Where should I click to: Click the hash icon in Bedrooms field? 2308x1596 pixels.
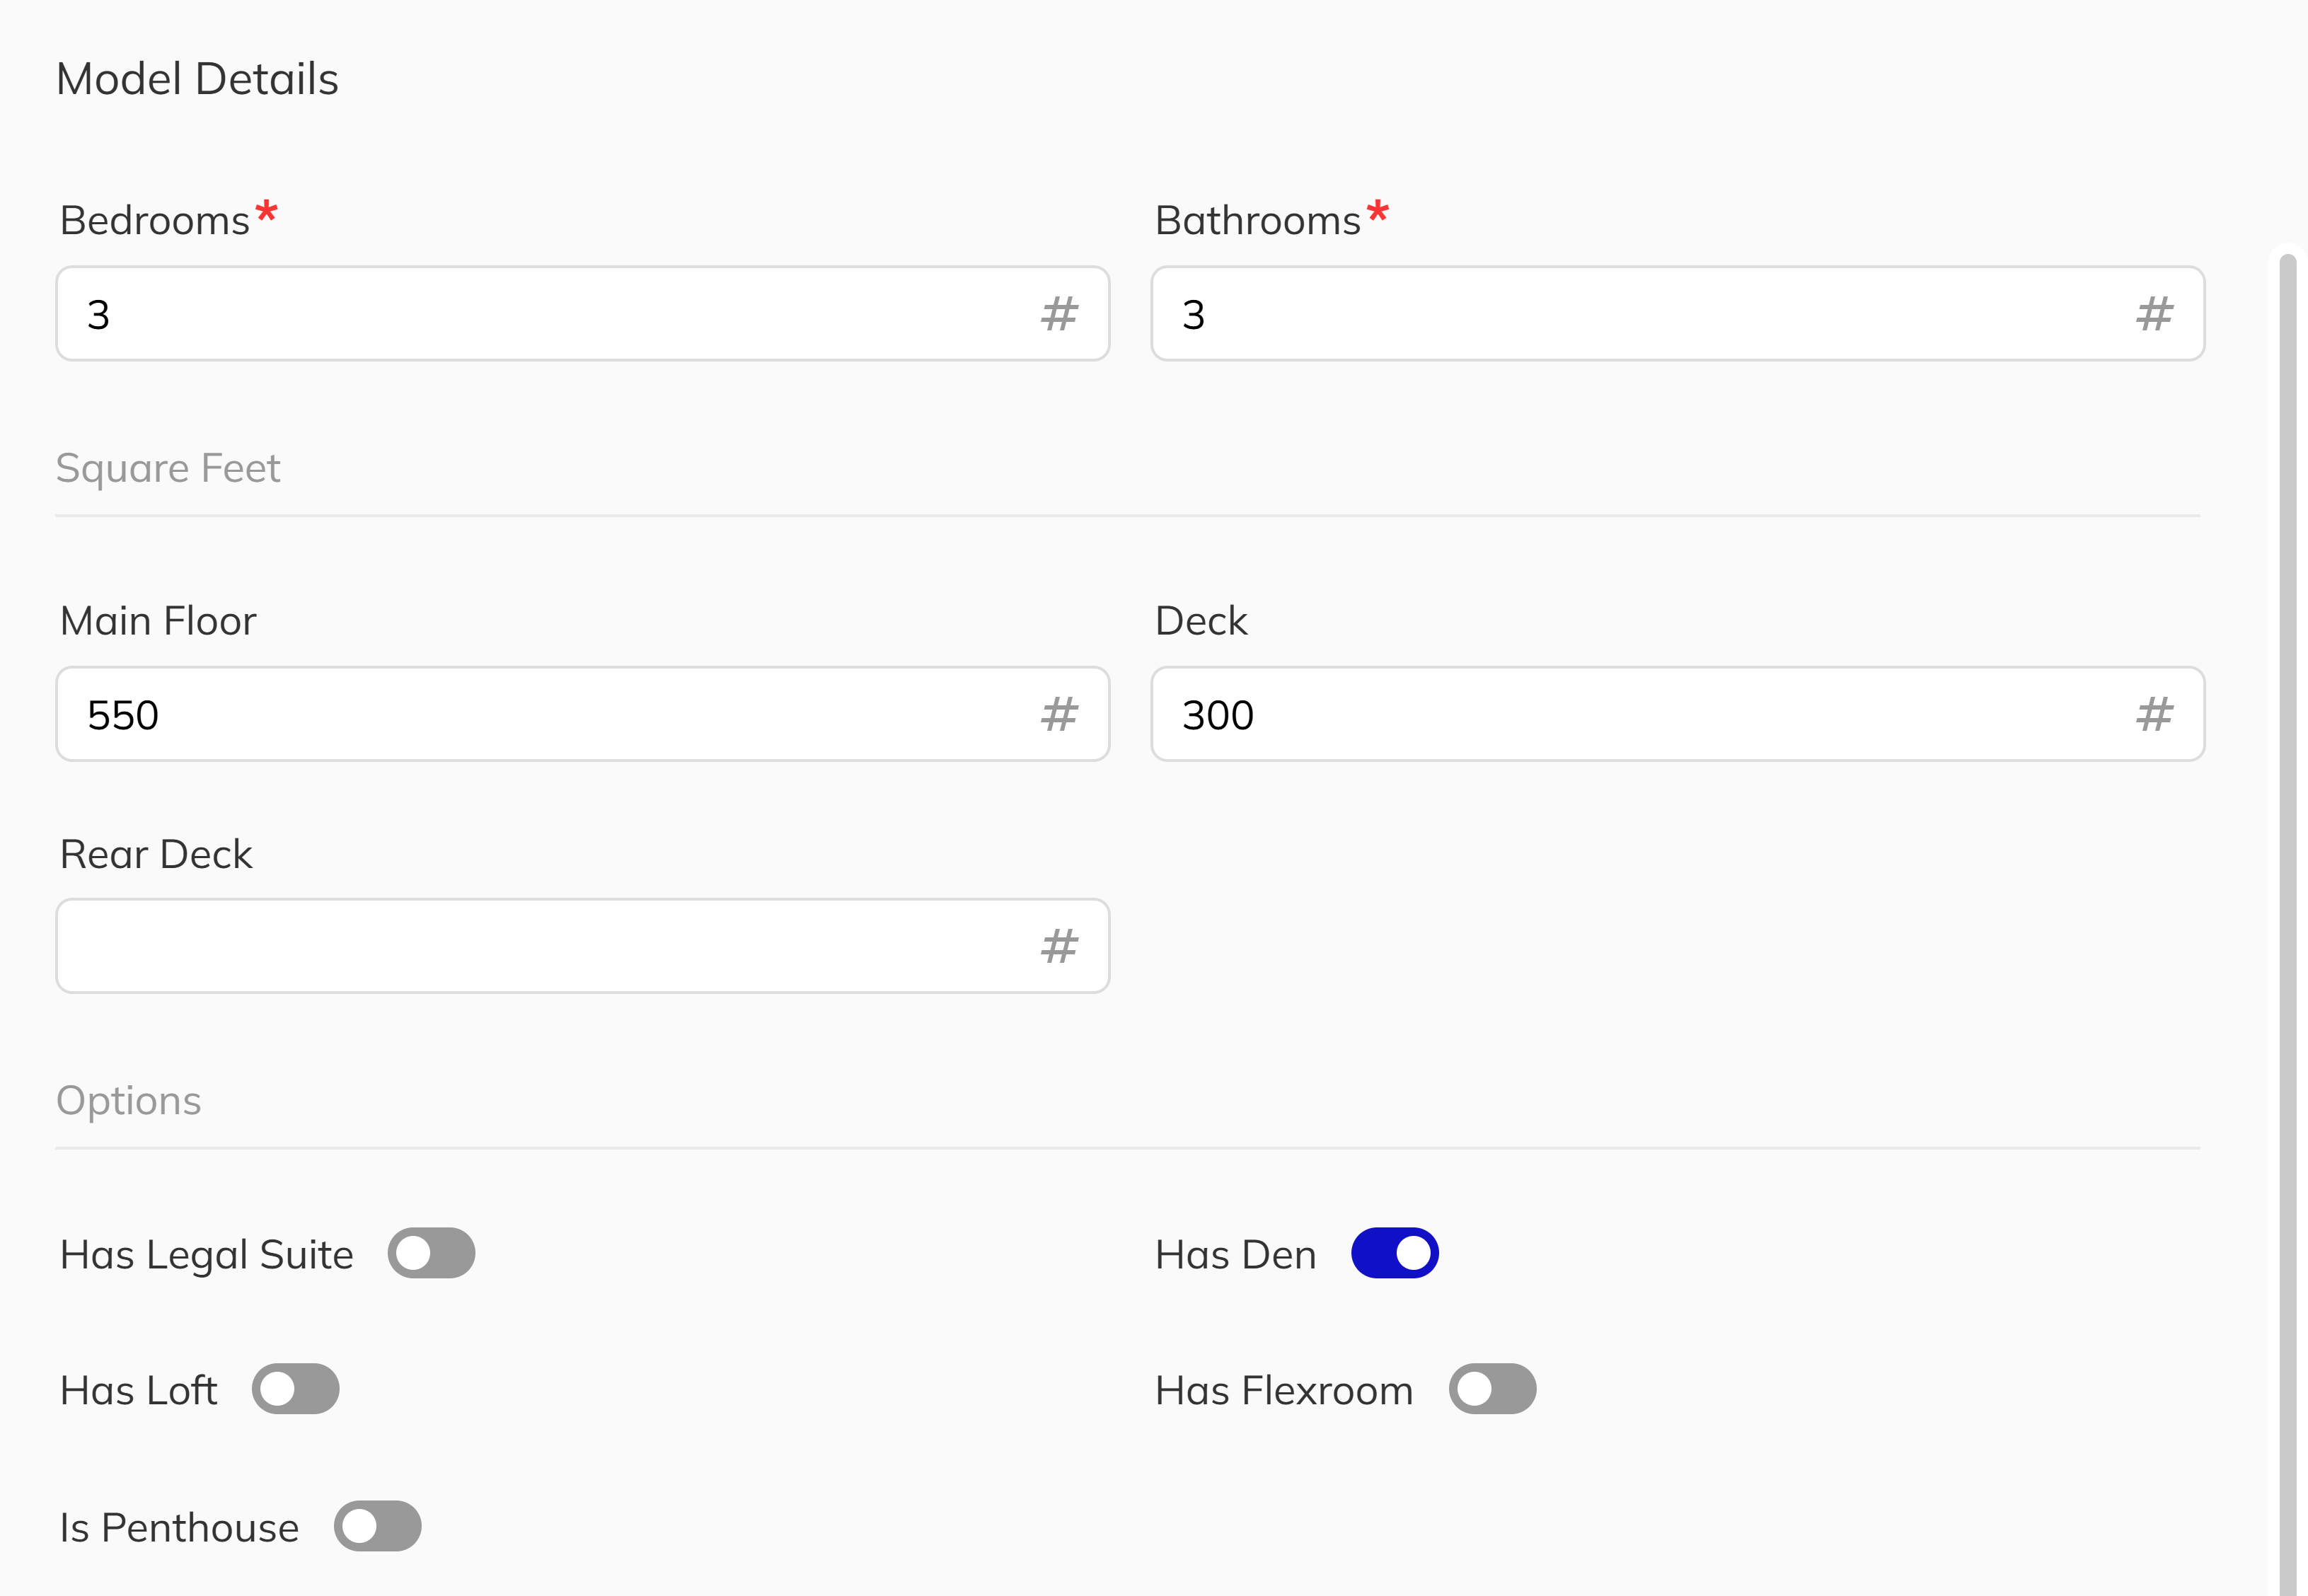pos(1059,314)
